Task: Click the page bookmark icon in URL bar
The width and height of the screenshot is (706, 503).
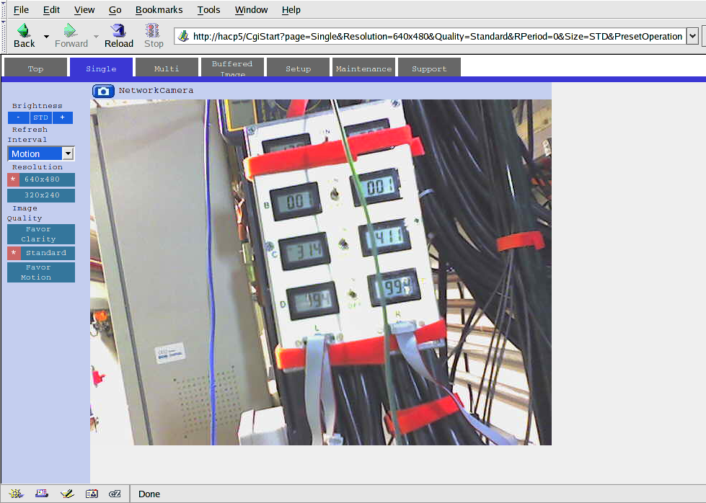Action: (182, 37)
